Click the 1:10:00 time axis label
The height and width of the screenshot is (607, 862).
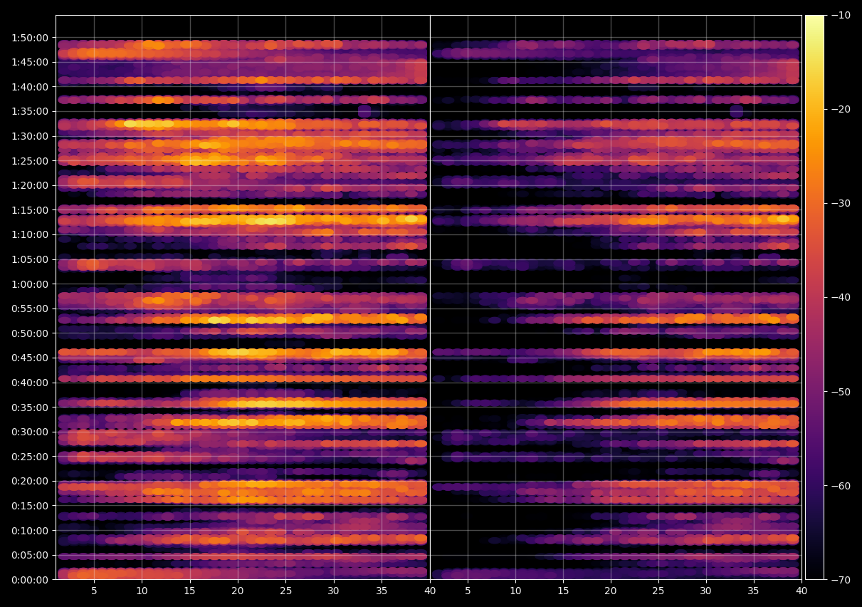pos(30,234)
